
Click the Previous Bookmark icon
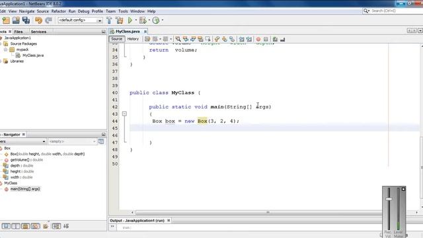(217, 39)
